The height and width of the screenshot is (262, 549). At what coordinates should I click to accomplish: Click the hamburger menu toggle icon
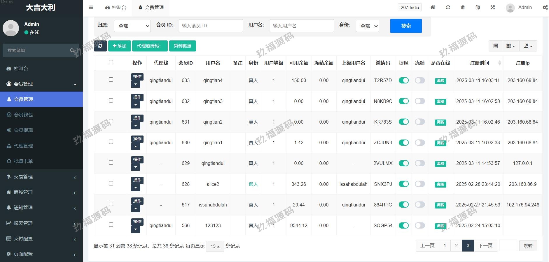tap(91, 8)
